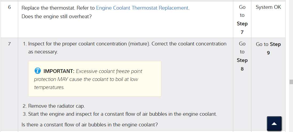The height and width of the screenshot is (132, 293).
Task: Open Engine Coolant Thermostat Replacement link
Action: [142, 8]
